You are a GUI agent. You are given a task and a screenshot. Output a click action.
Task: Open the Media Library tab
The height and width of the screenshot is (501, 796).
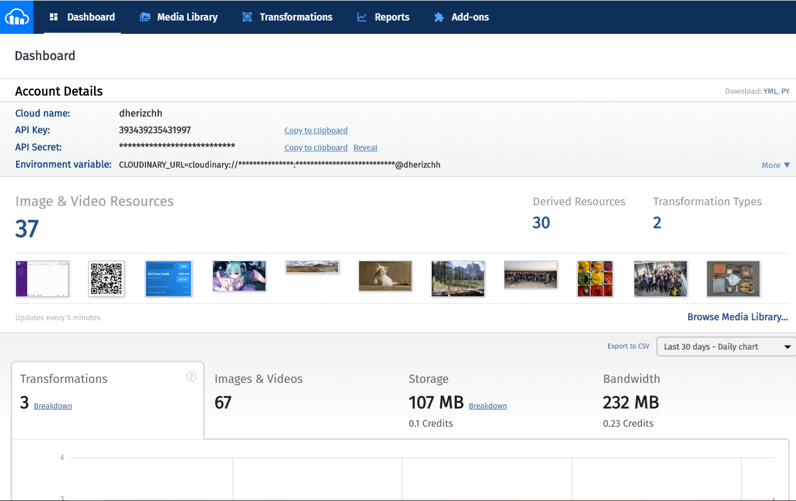point(179,17)
